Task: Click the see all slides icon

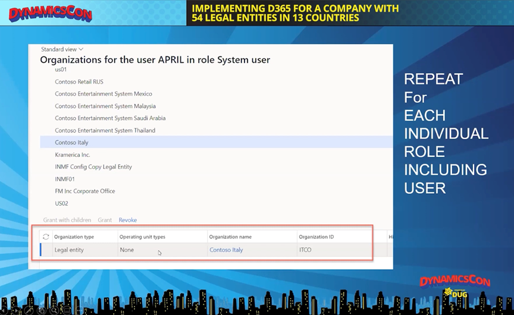Action: pyautogui.click(x=42, y=310)
